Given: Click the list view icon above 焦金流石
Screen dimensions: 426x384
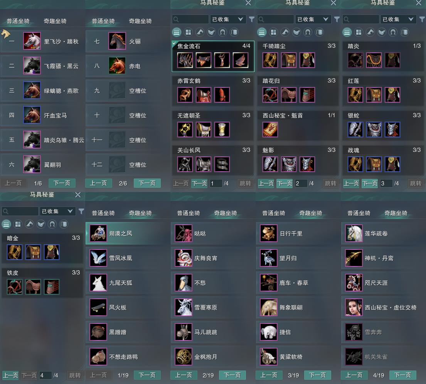Looking at the screenshot, I should pyautogui.click(x=177, y=32).
